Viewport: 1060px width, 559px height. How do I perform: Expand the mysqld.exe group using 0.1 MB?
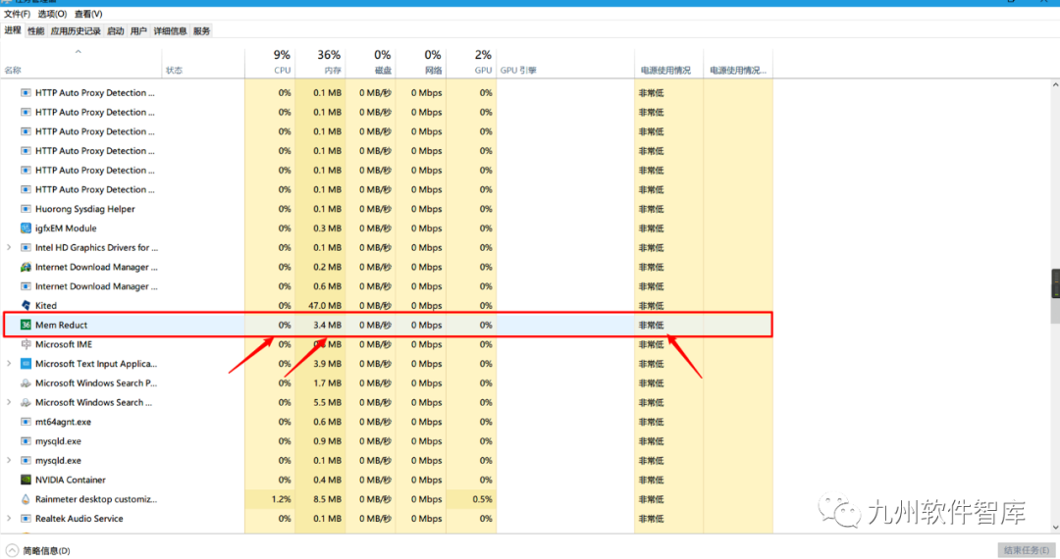pyautogui.click(x=9, y=460)
